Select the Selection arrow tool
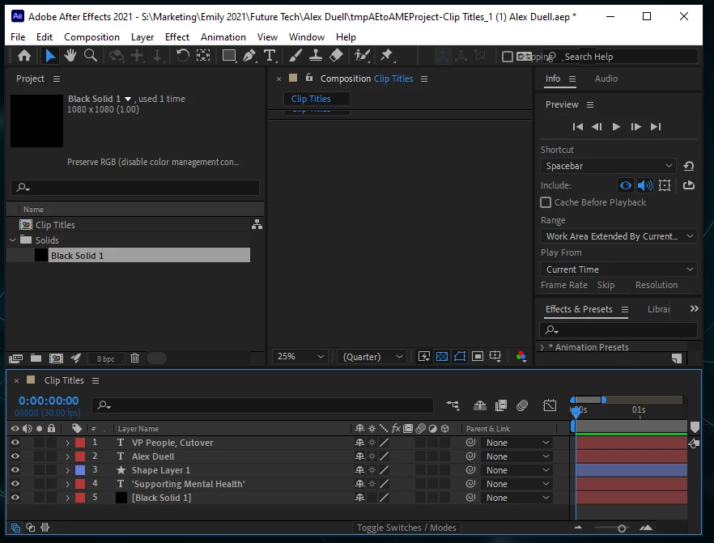Viewport: 714px width, 543px height. (x=50, y=56)
